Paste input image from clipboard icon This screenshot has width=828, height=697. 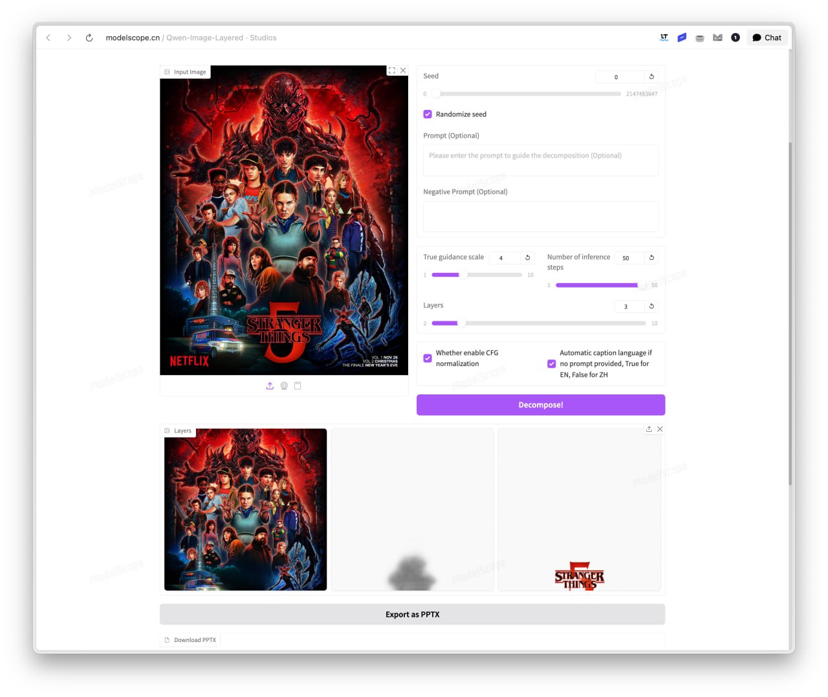(x=298, y=386)
